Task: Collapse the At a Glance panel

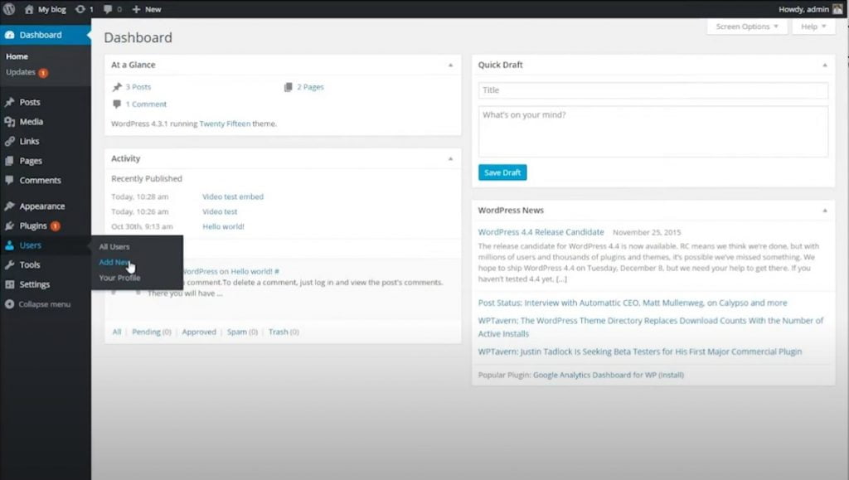Action: (x=450, y=65)
